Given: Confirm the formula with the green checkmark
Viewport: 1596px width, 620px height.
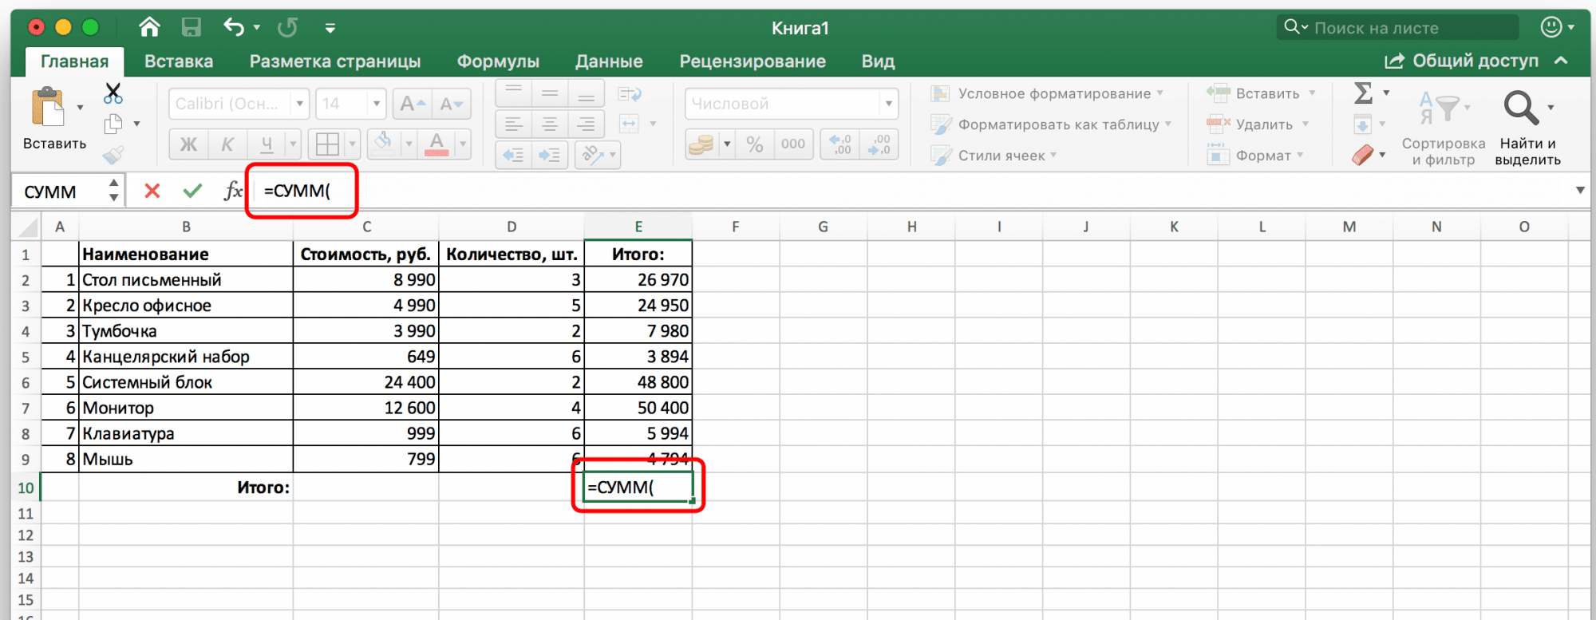Looking at the screenshot, I should click(x=192, y=191).
